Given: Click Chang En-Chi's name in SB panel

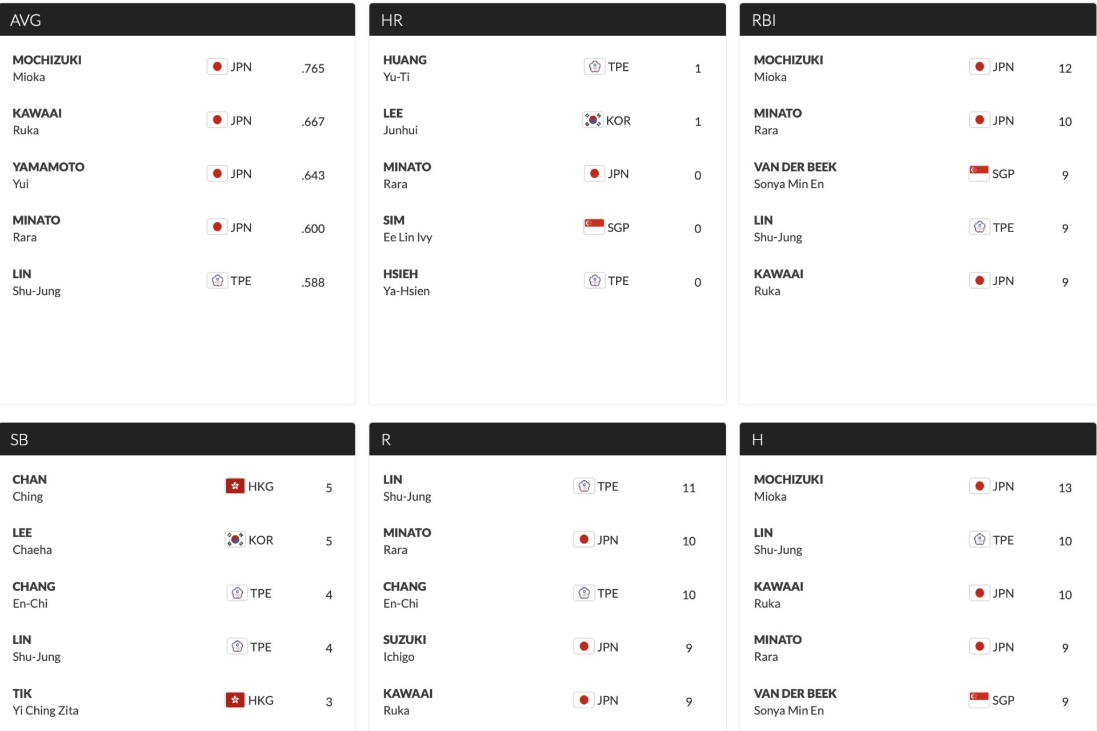Looking at the screenshot, I should click(x=34, y=594).
